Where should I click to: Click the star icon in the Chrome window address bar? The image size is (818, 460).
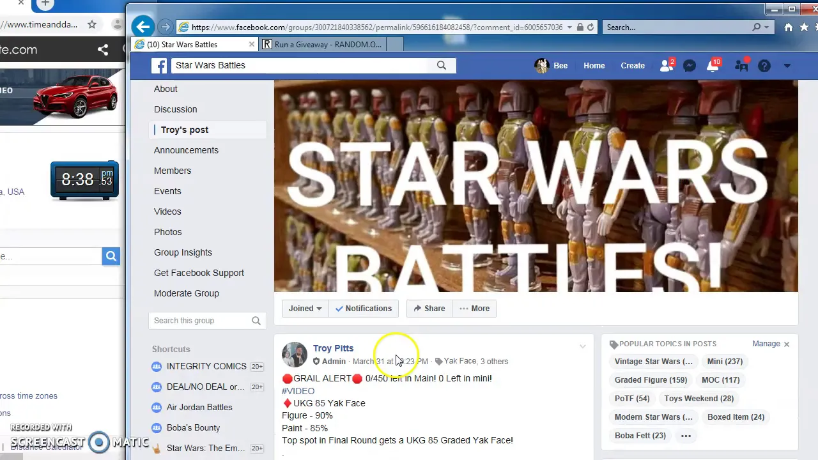[x=92, y=24]
